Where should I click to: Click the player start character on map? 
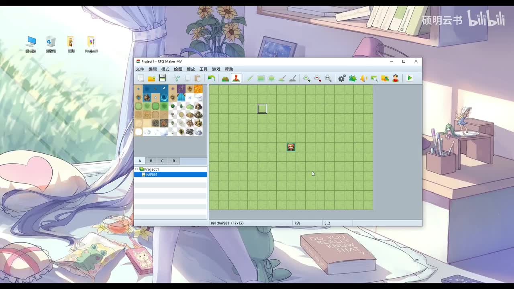[x=291, y=147]
